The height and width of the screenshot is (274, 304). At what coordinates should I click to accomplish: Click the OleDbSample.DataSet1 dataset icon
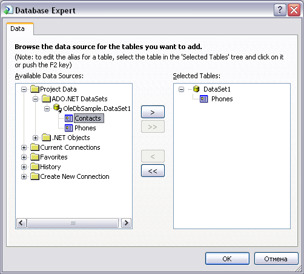pyautogui.click(x=58, y=109)
